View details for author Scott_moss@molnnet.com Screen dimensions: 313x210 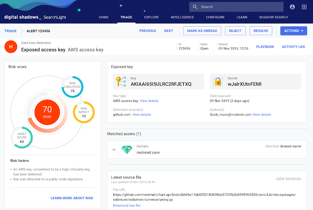(x=262, y=115)
